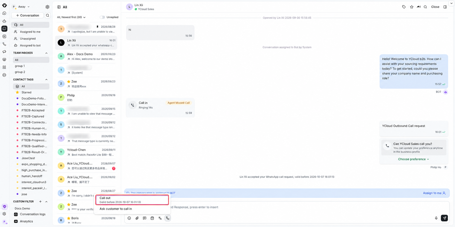The image size is (455, 227).
Task: Open the Away status dropdown
Action: (24, 7)
